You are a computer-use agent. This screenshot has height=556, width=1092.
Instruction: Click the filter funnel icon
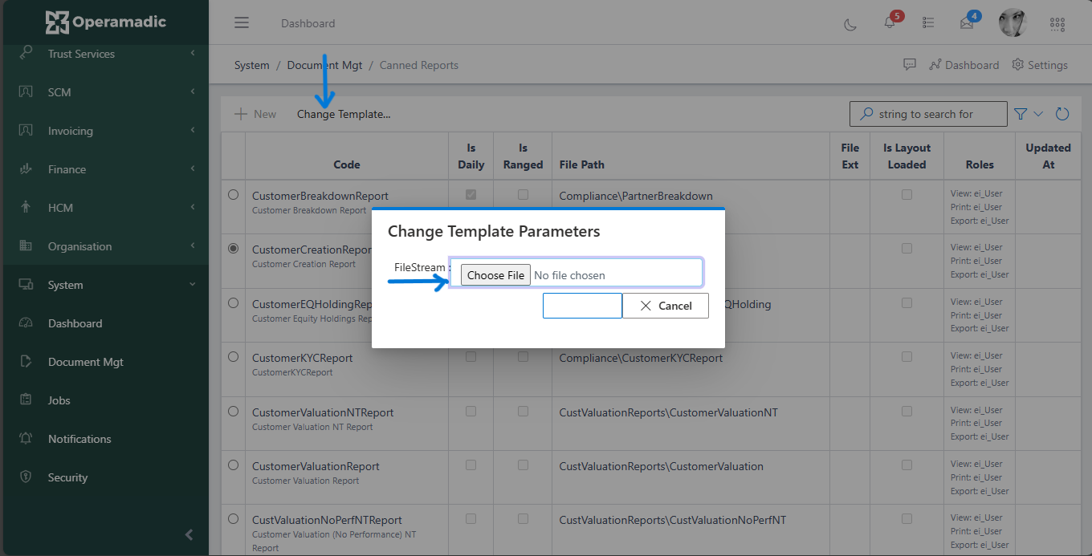(1021, 114)
